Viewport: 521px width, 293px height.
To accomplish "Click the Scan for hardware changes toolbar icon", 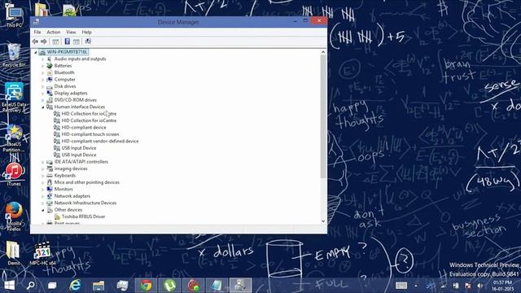I will tap(88, 42).
